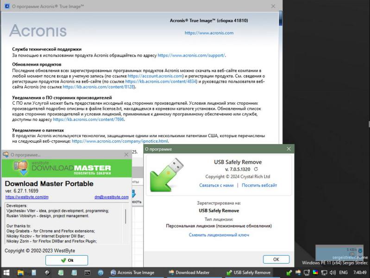370x278 pixels.
Task: Close the Acronis True Image about window
Action: pos(273,6)
